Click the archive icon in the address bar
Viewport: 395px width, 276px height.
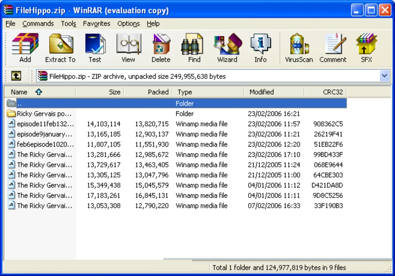tap(43, 76)
